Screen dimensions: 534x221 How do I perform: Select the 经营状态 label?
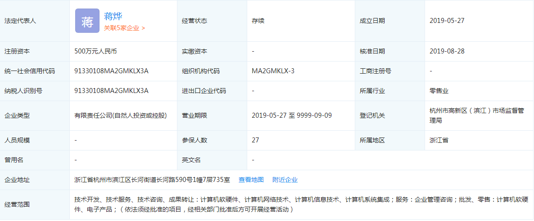pos(195,21)
